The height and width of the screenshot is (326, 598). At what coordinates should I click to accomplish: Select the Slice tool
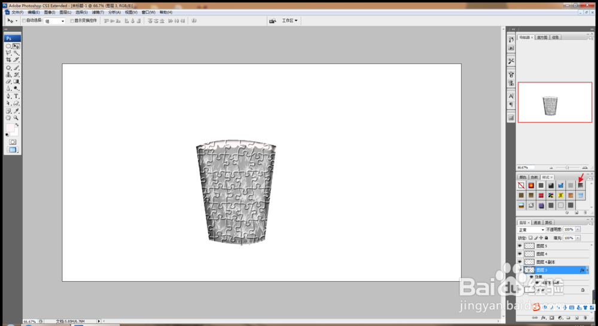pyautogui.click(x=16, y=60)
